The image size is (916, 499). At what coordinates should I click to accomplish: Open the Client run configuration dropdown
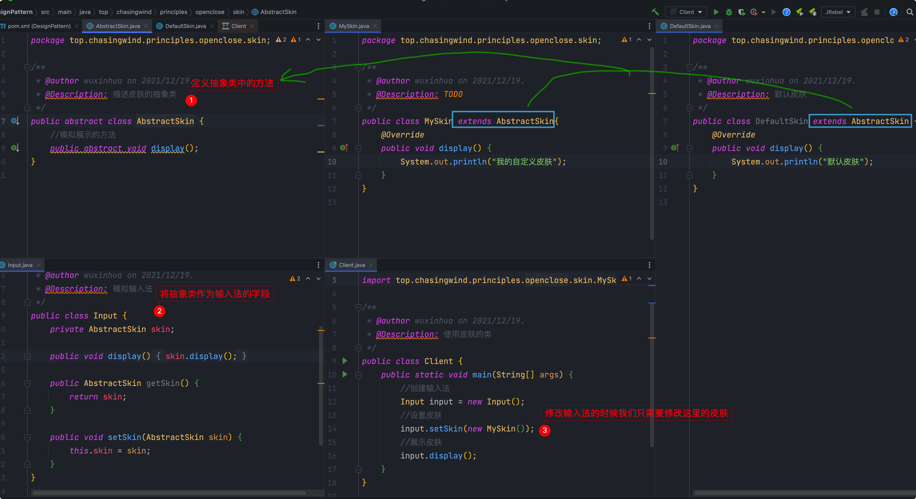click(x=686, y=12)
